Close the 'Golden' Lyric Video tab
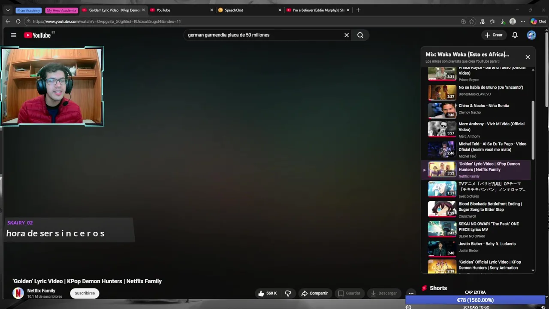Screen dimensions: 549x309 143,10
